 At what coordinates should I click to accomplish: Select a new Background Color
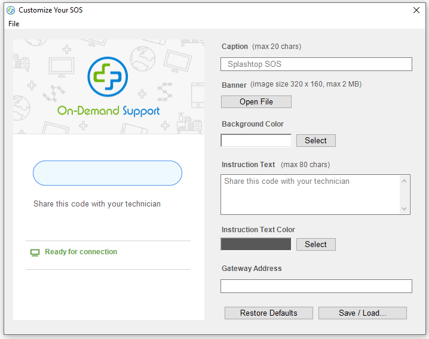point(315,140)
